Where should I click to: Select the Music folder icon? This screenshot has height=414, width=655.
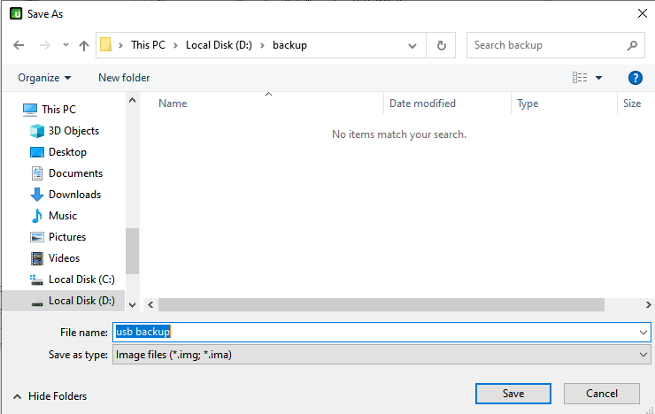37,216
